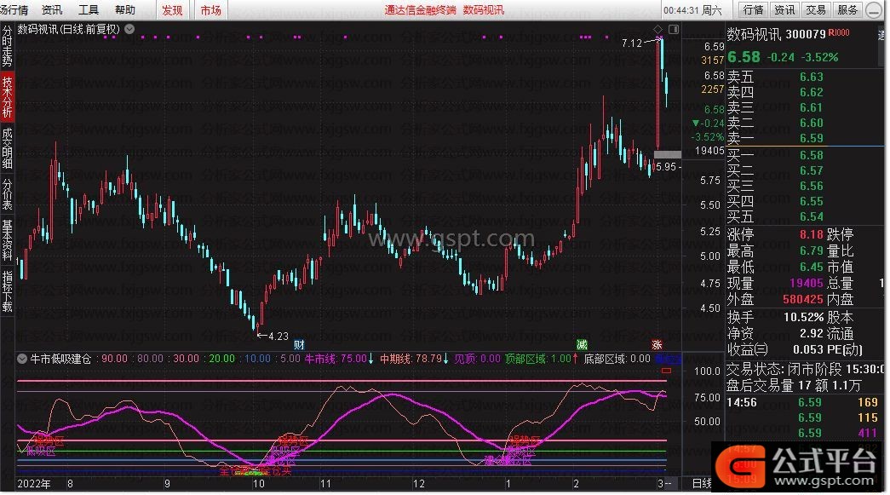Select the 指标下载 sidebar tab
Viewport: 890px width, 495px height.
pyautogui.click(x=7, y=291)
